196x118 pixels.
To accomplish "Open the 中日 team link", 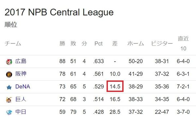I will 21,112.
